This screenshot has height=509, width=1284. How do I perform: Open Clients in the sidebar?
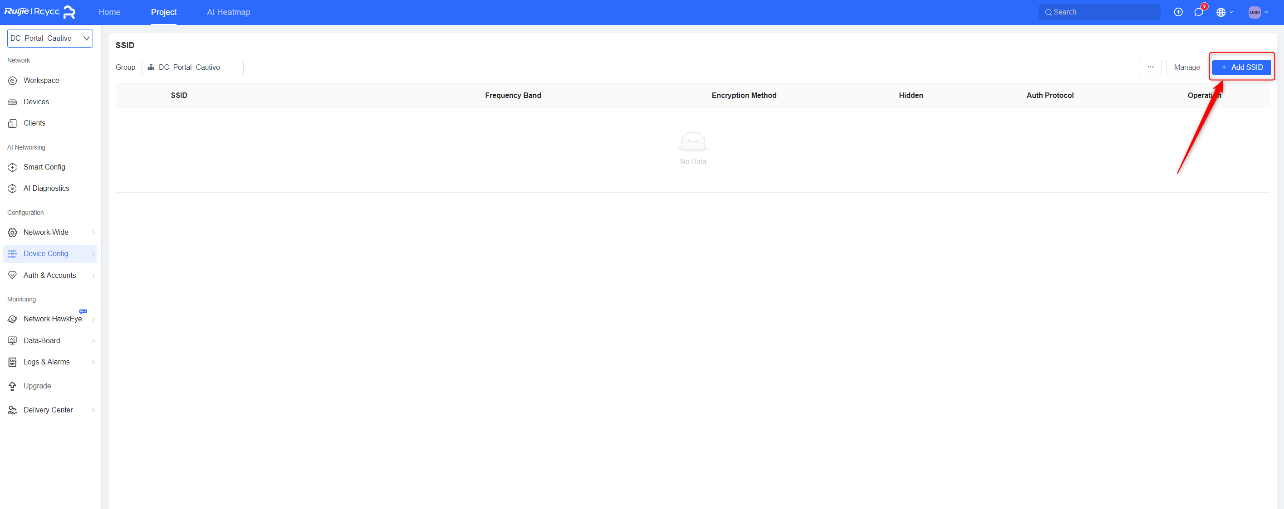pos(34,123)
